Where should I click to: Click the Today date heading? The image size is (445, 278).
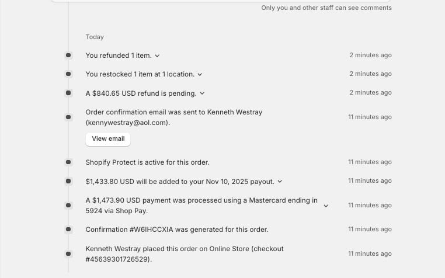[x=95, y=37]
